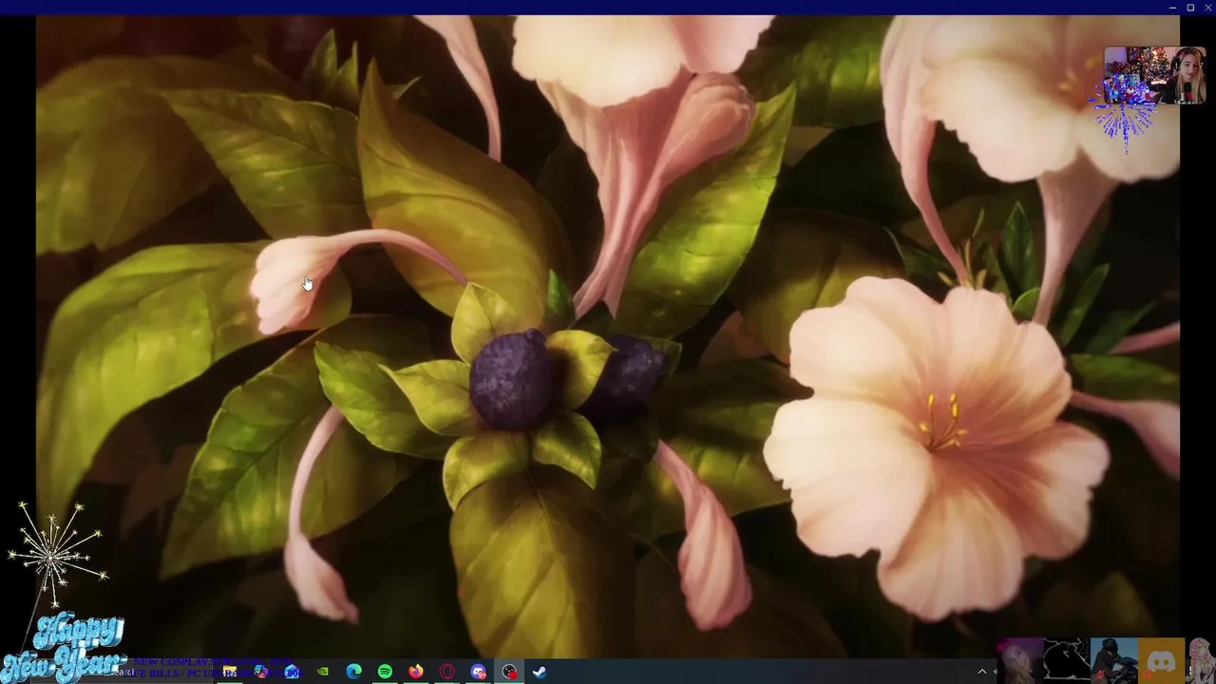The image size is (1216, 684).
Task: Close the image viewer window
Action: click(x=1207, y=7)
